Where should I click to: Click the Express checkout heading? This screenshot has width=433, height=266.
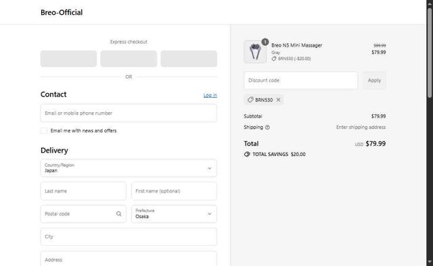(129, 42)
